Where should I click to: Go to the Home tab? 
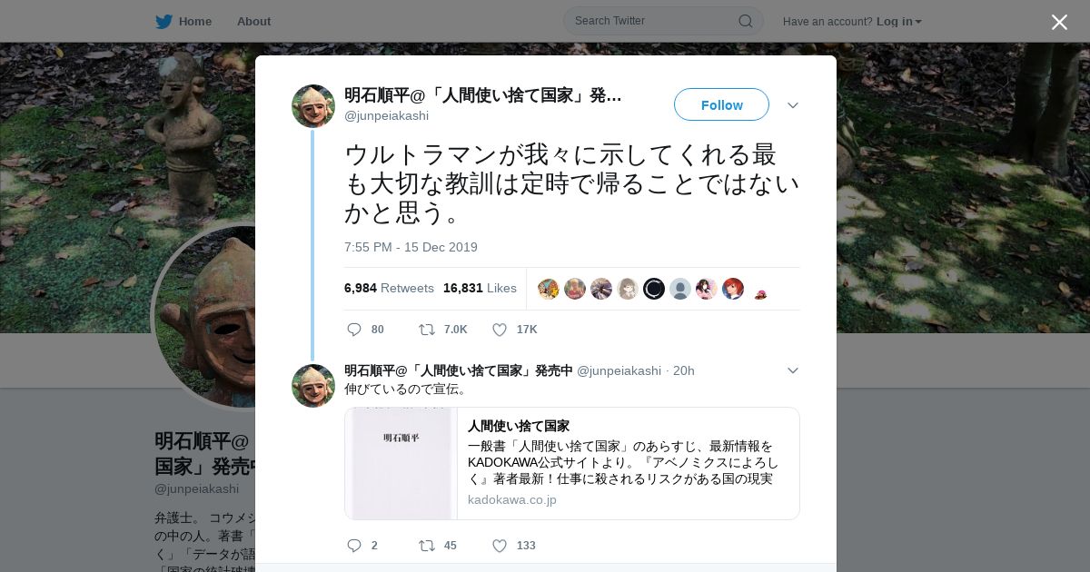click(183, 21)
